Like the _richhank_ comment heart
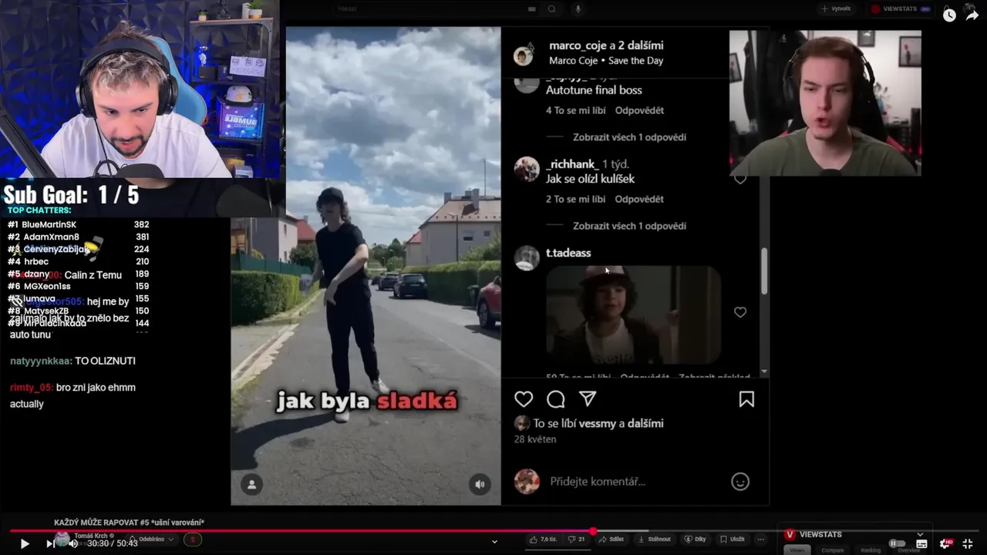 [740, 180]
